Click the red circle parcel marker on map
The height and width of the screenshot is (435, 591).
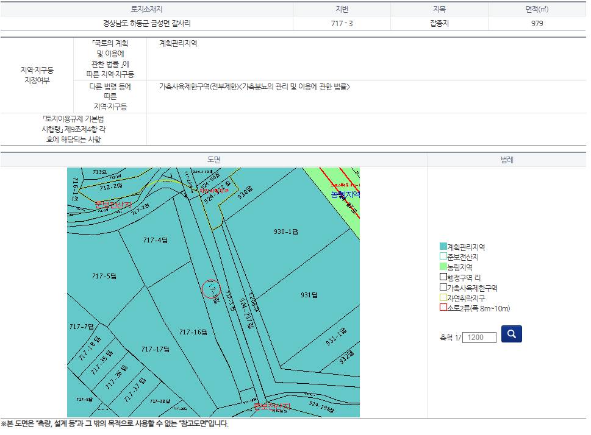click(212, 289)
